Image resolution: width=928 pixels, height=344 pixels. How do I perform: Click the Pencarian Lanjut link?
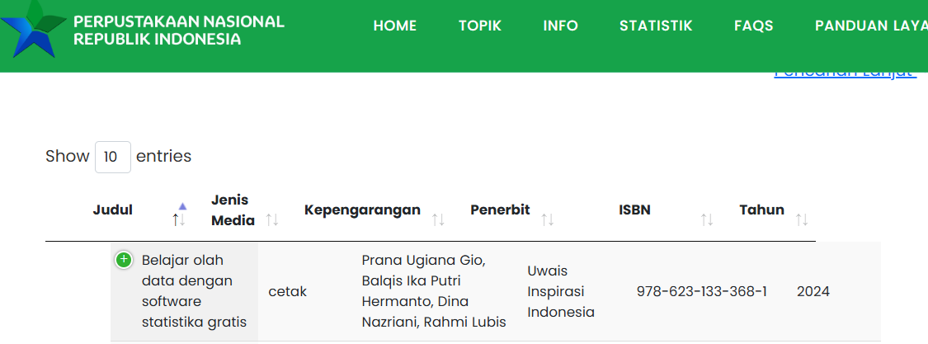coord(845,73)
